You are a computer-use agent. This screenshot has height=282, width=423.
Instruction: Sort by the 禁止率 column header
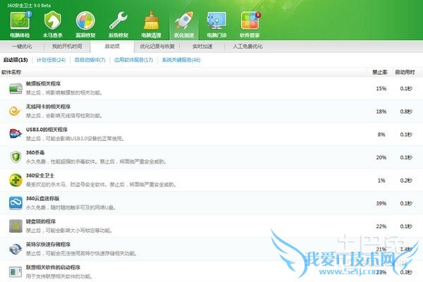(380, 73)
